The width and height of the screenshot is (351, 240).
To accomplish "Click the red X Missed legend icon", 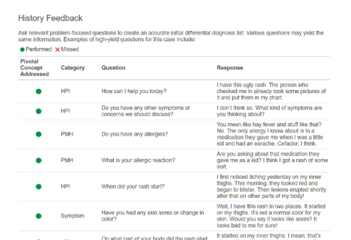I will point(58,49).
